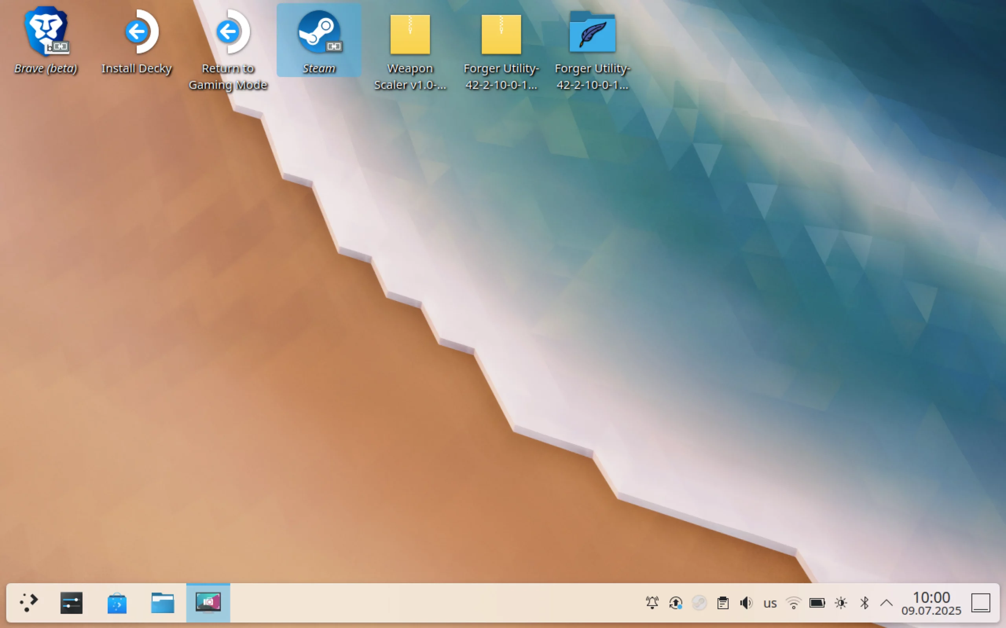Open the application launcher menu
The image size is (1006, 628).
(28, 603)
